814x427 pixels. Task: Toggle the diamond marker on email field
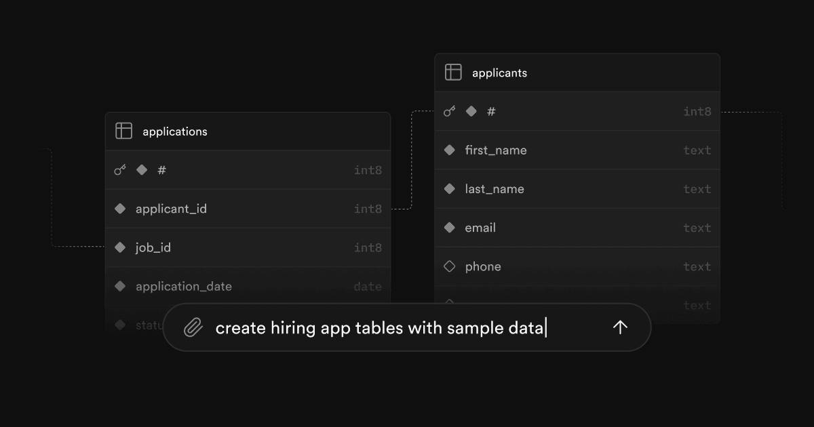coord(449,228)
